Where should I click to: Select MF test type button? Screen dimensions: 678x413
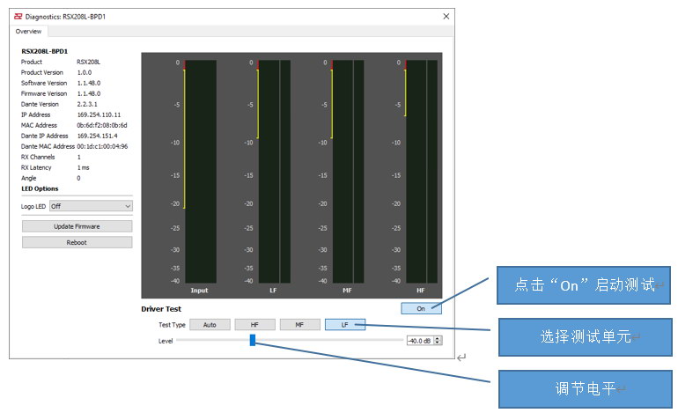point(299,324)
